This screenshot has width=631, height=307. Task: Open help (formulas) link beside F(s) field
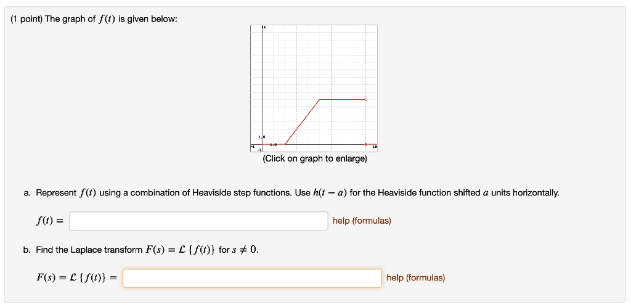tap(416, 278)
